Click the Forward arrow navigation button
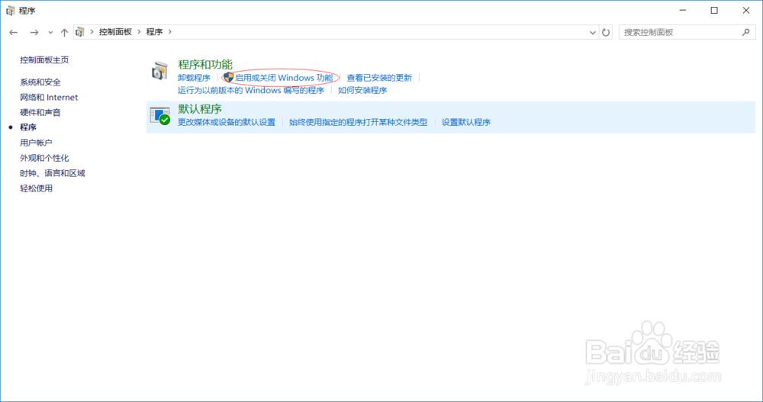 [34, 32]
